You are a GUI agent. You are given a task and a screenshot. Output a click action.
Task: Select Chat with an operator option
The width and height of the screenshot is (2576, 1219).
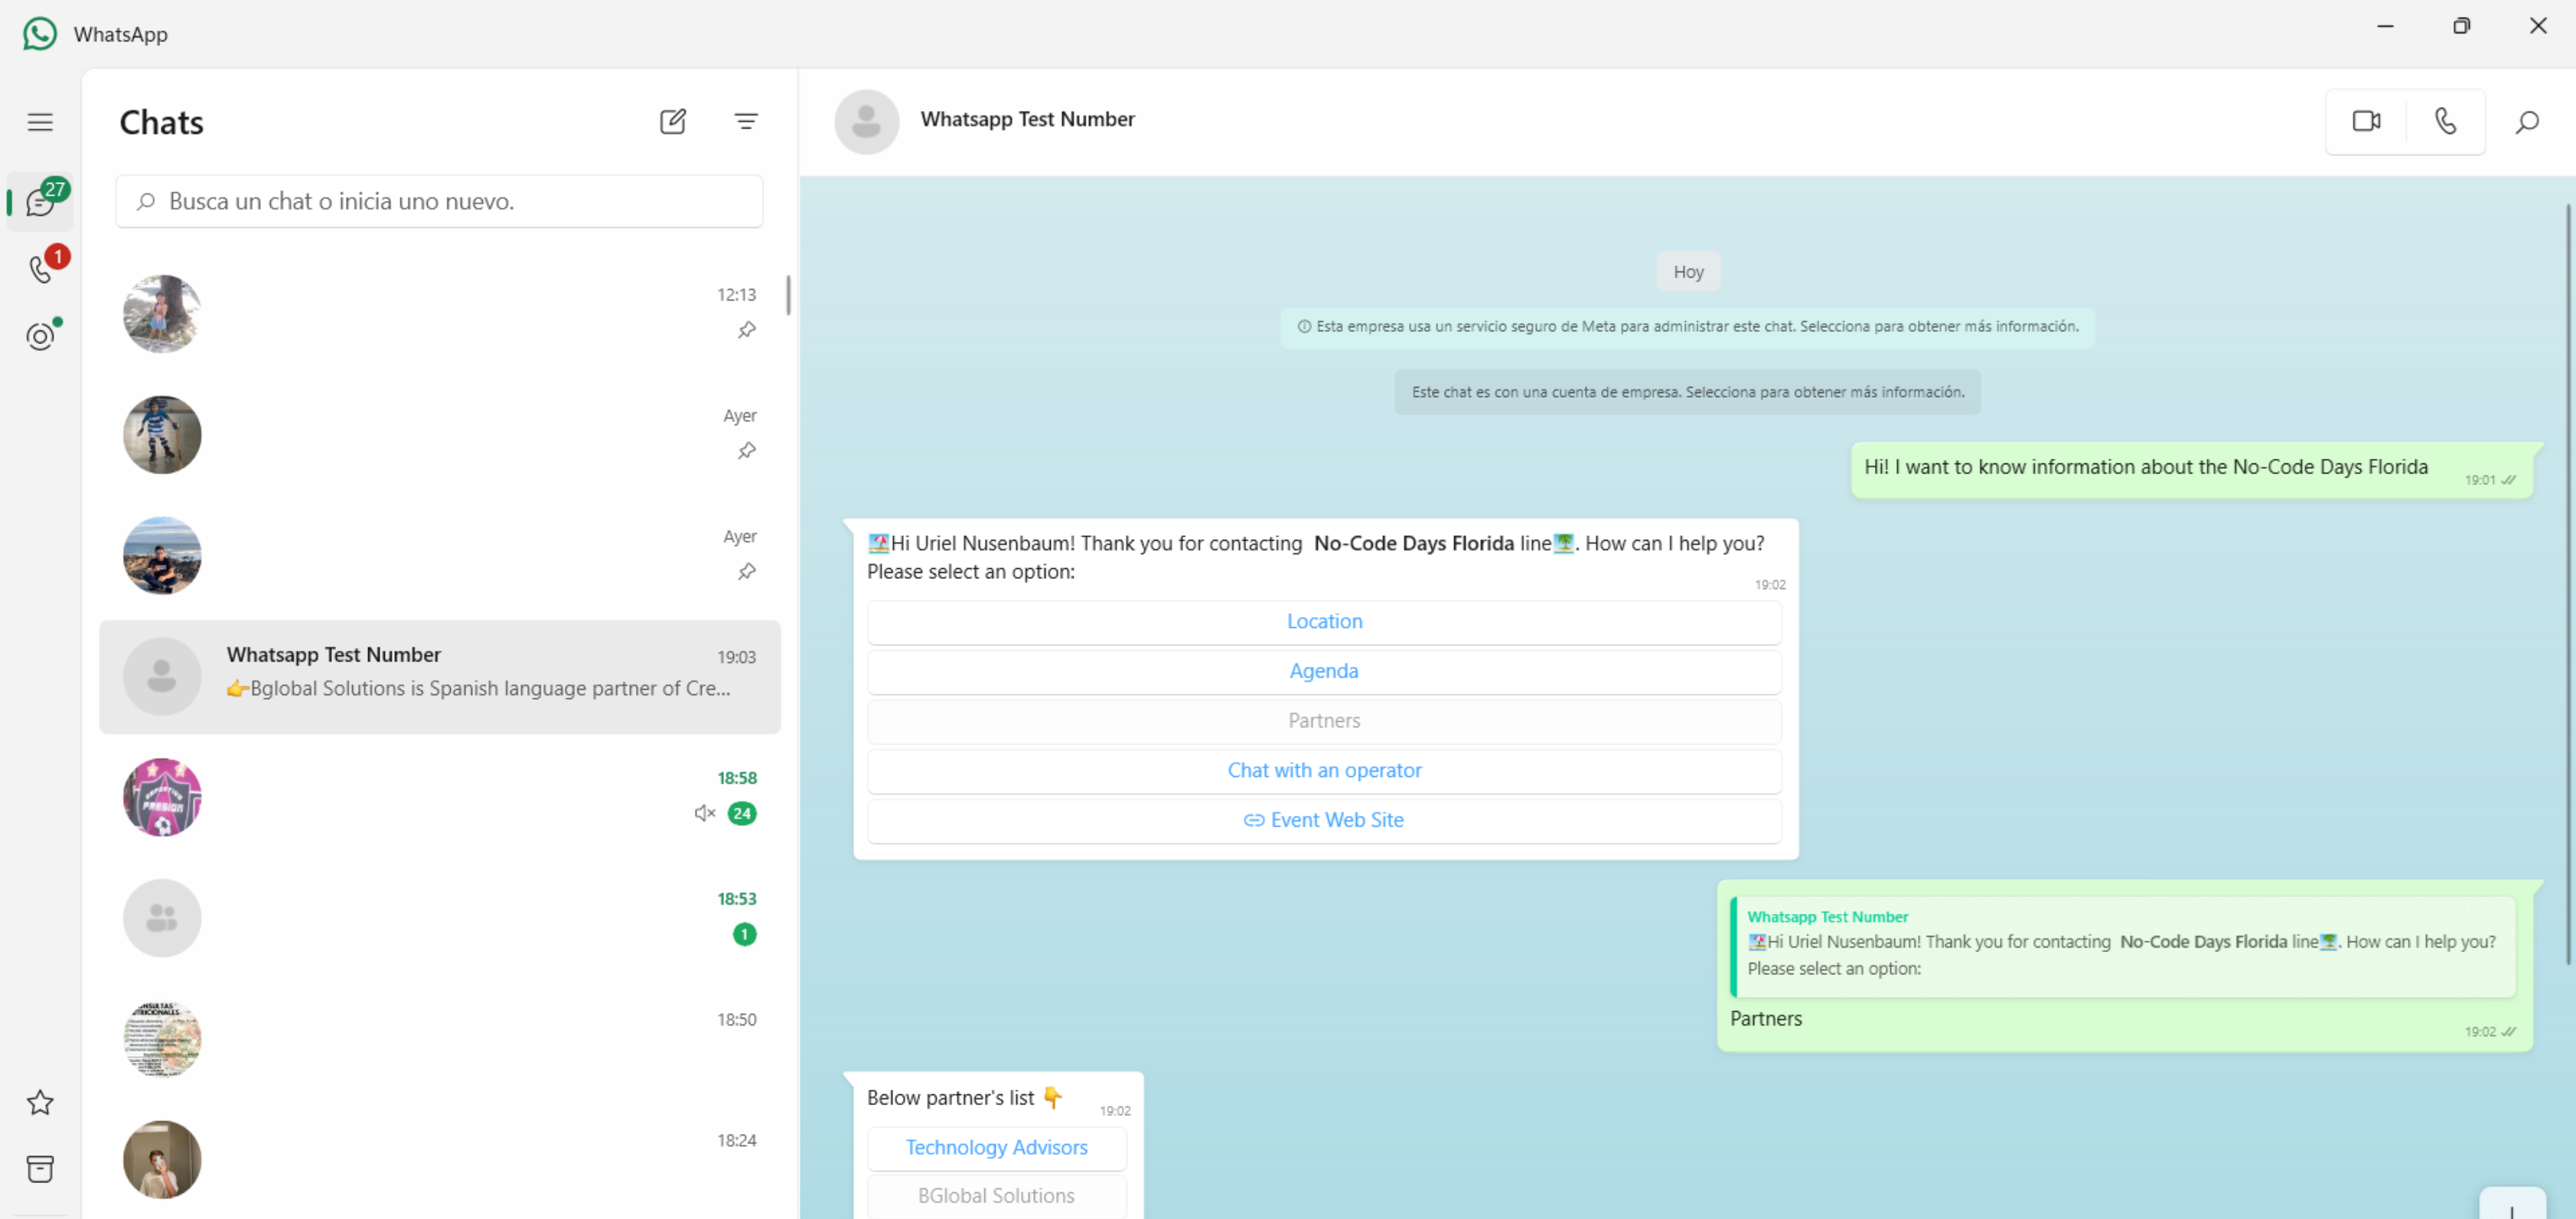tap(1324, 770)
